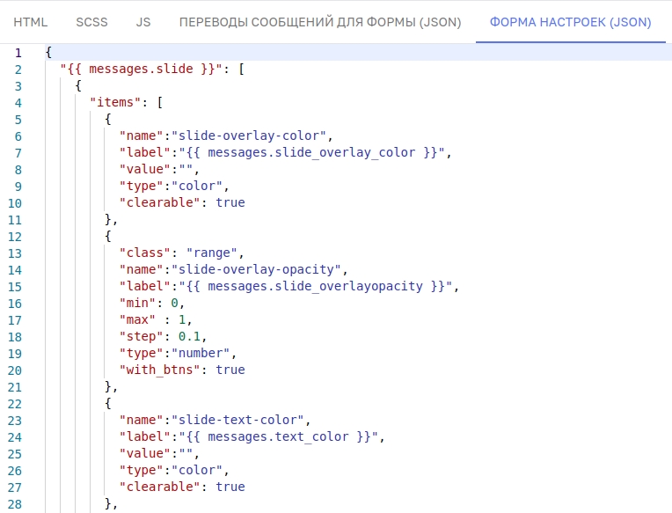The image size is (672, 513).
Task: Click the messages.slide_overlay_color label text
Action: coord(311,152)
